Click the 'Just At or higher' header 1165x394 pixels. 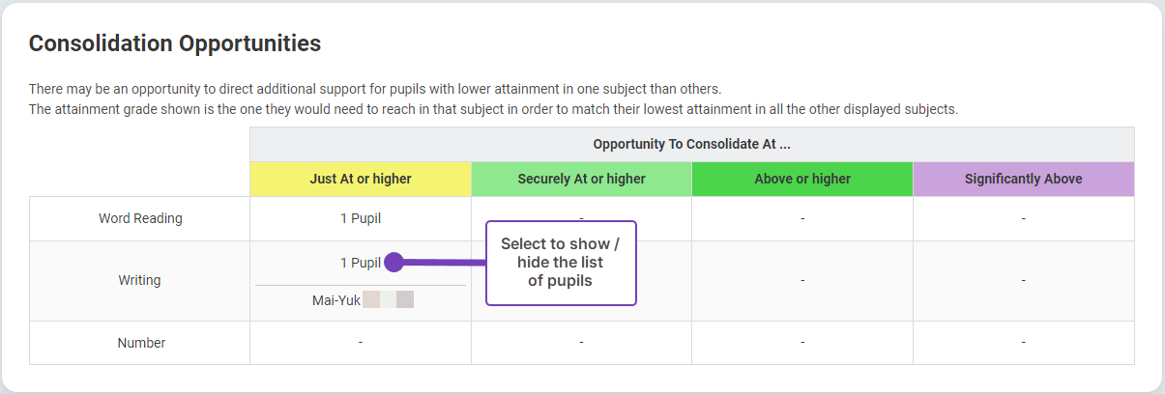pyautogui.click(x=361, y=179)
